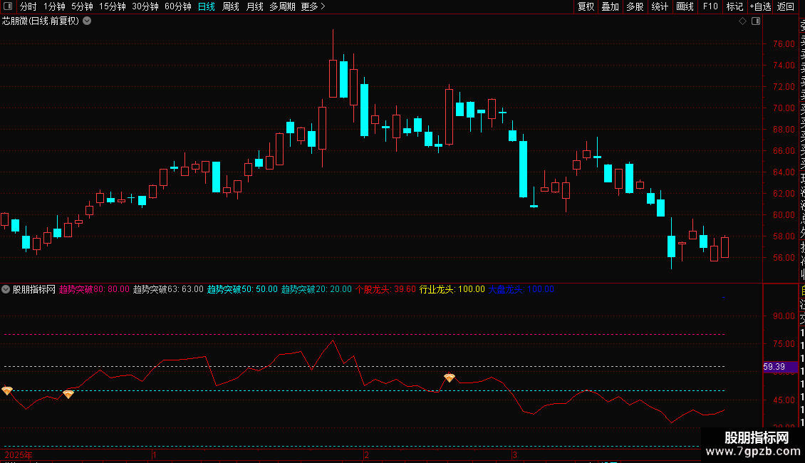Click the diamond signal marker in February
805x463 pixels.
tap(450, 378)
